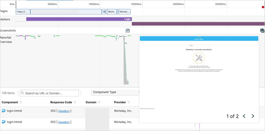This screenshot has height=131, width=265.
Task: Open the multi-screenshot gallery icon at right
Action: coord(262,31)
